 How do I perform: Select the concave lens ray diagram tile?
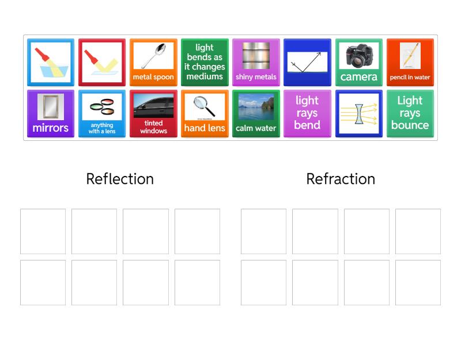pyautogui.click(x=358, y=114)
